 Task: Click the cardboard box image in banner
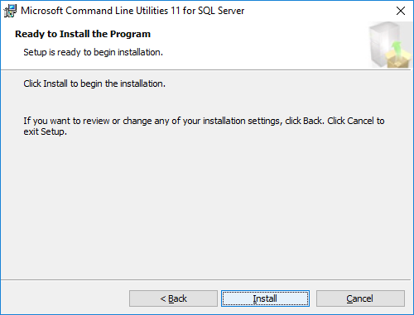[x=399, y=60]
